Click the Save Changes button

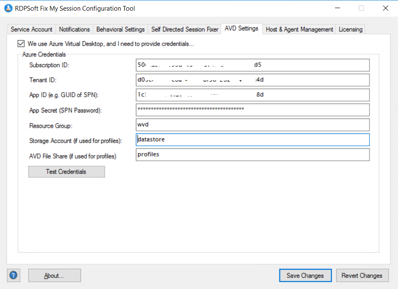pos(305,275)
